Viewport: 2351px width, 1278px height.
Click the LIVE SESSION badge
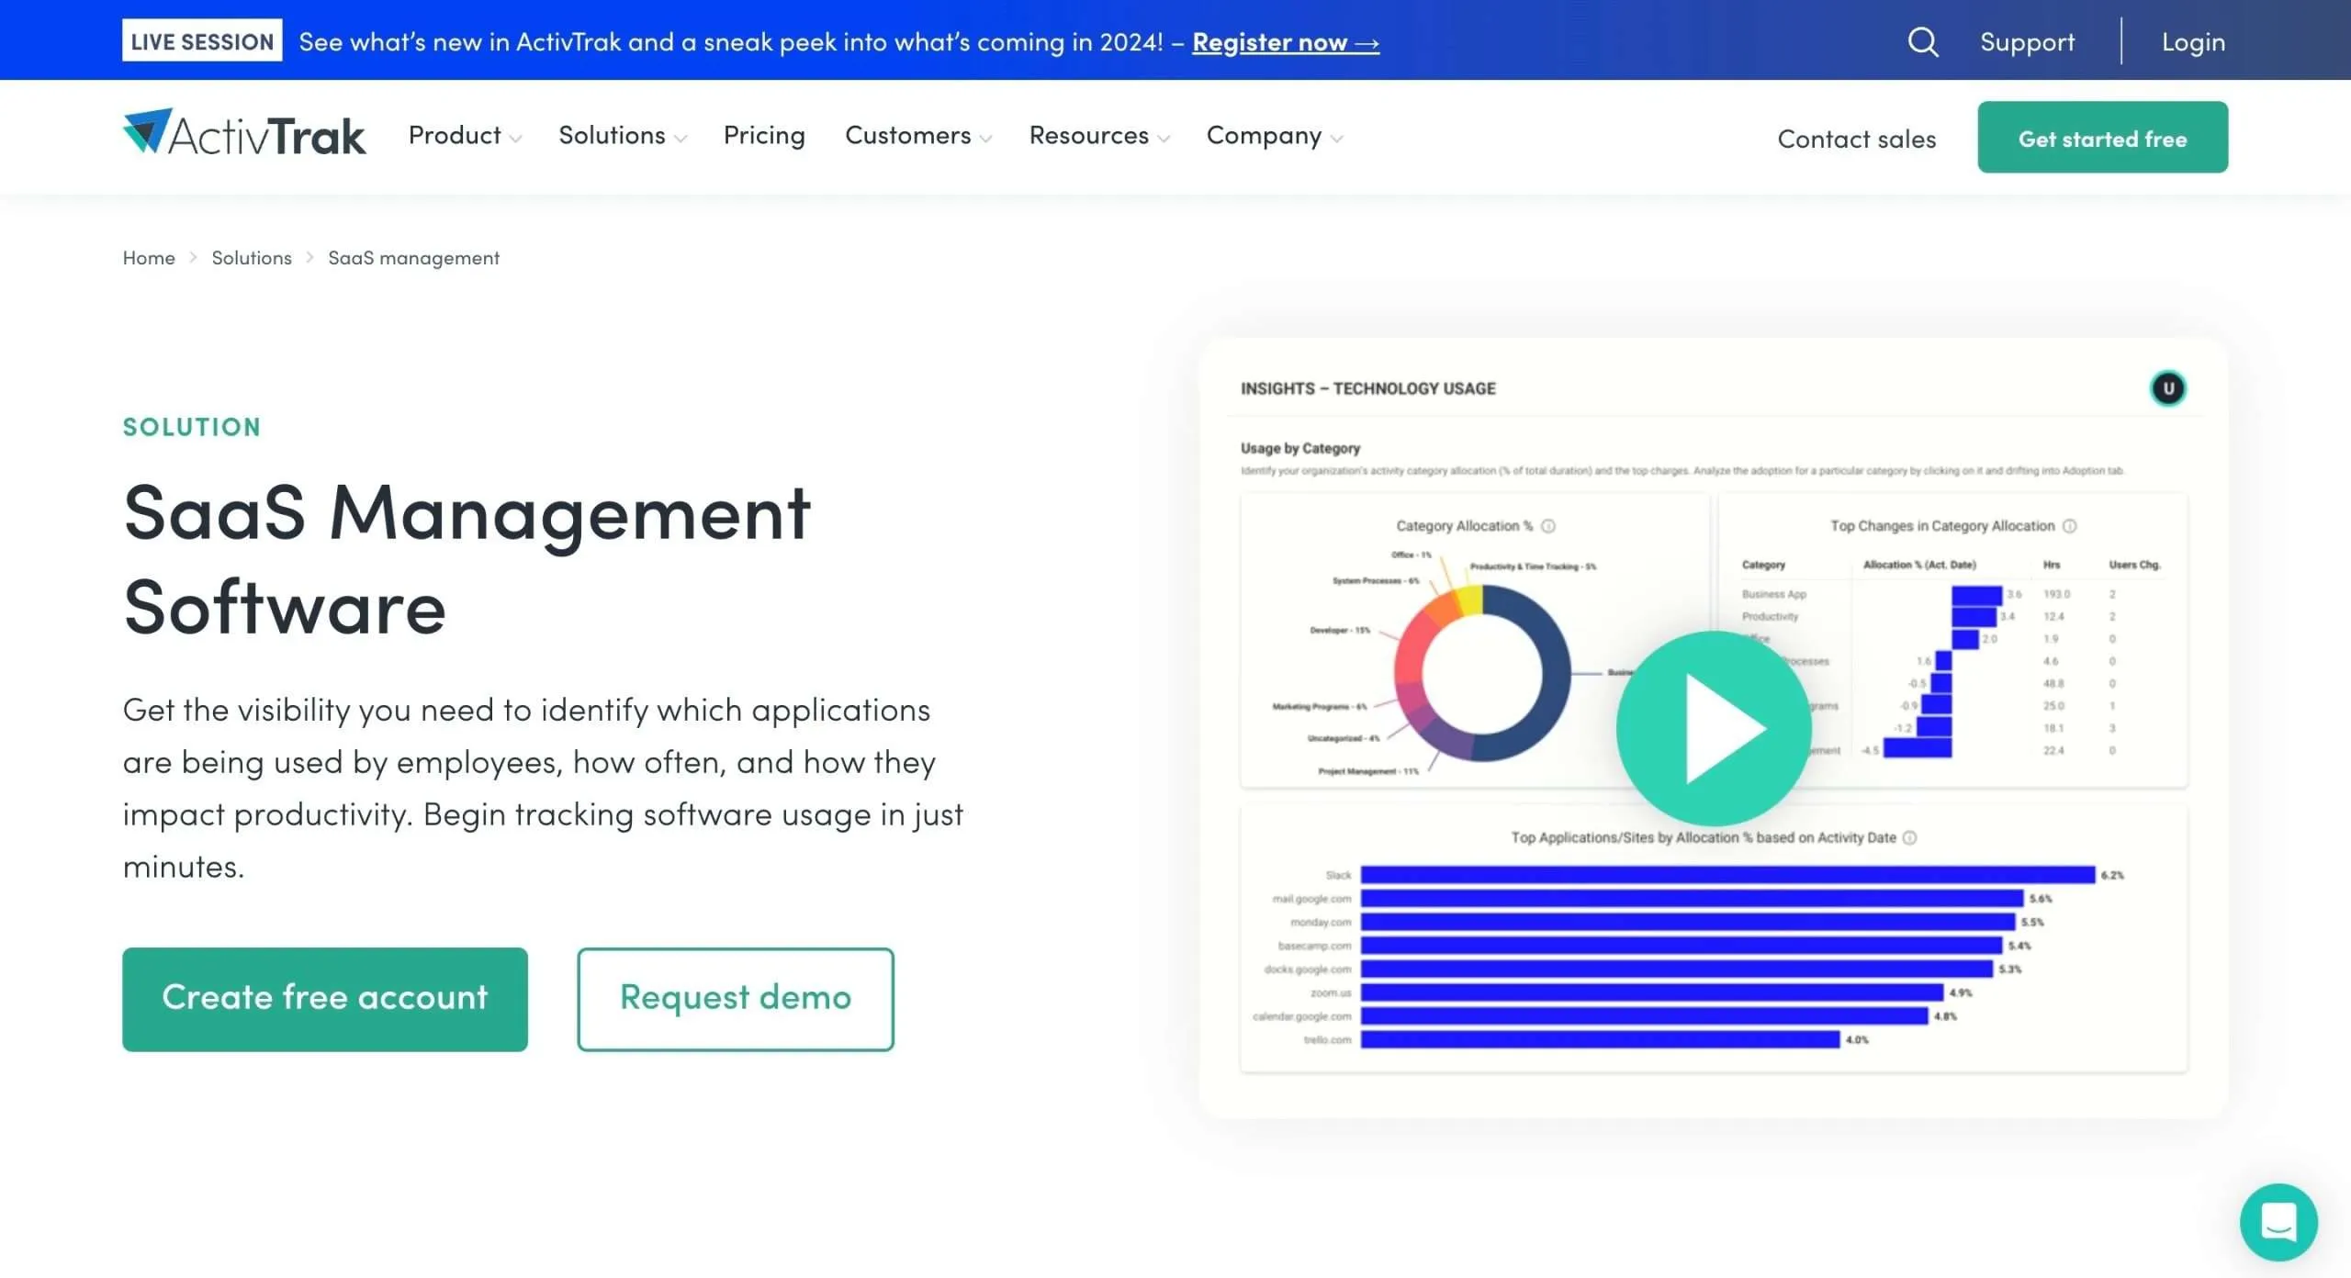(202, 40)
